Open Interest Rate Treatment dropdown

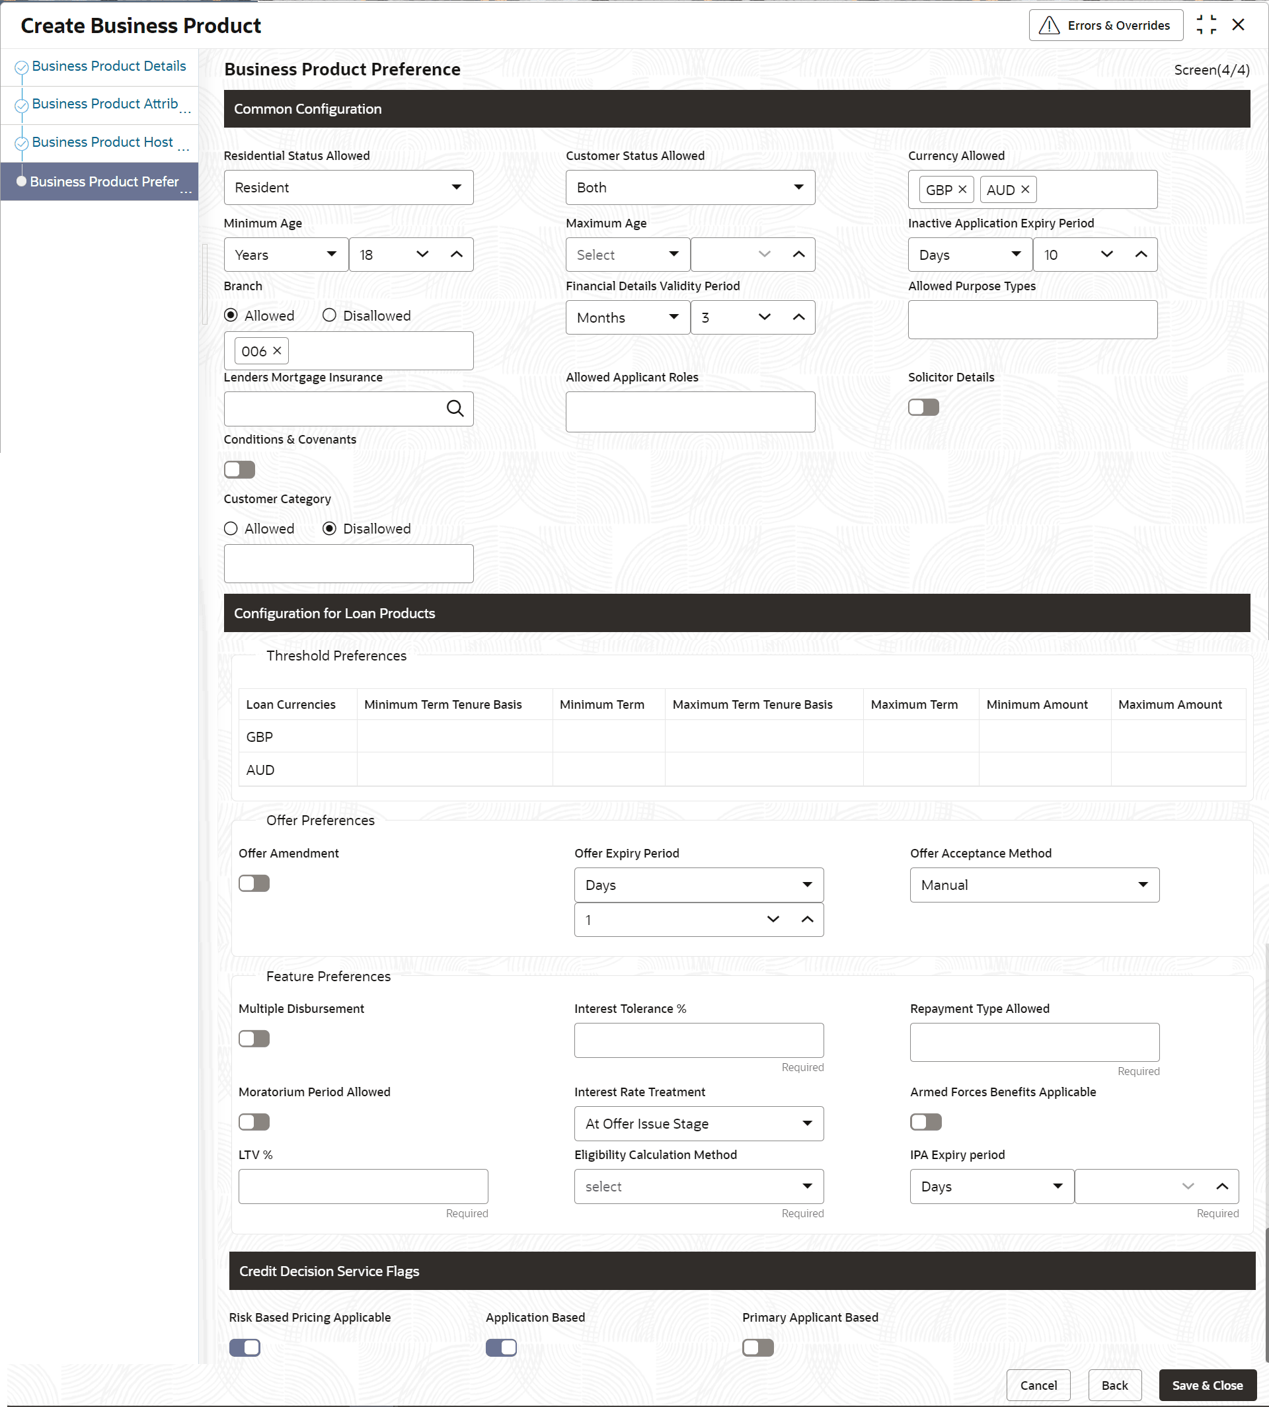(x=699, y=1124)
